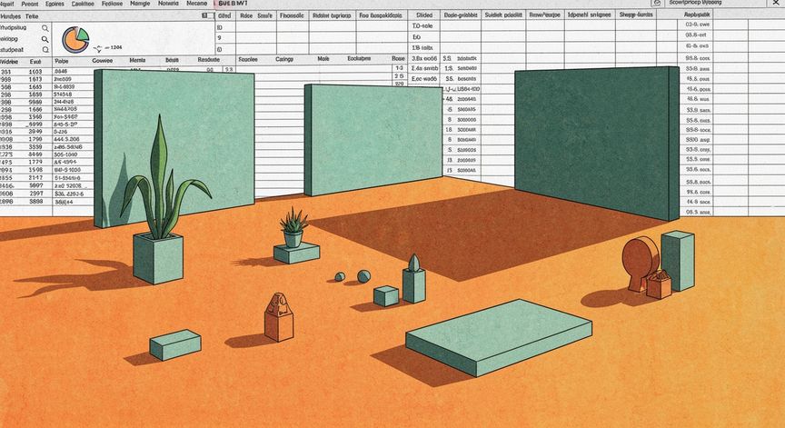Select the Shegge-tiurdos column header
This screenshot has width=785, height=428.
pos(636,15)
